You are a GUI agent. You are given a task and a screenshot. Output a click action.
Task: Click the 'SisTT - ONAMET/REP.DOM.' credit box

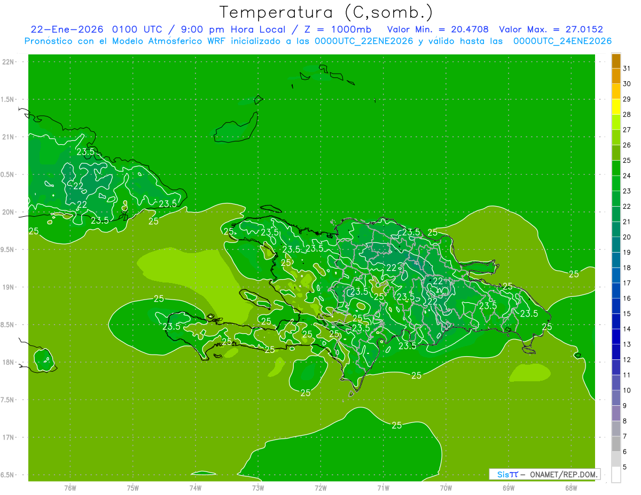click(x=545, y=474)
